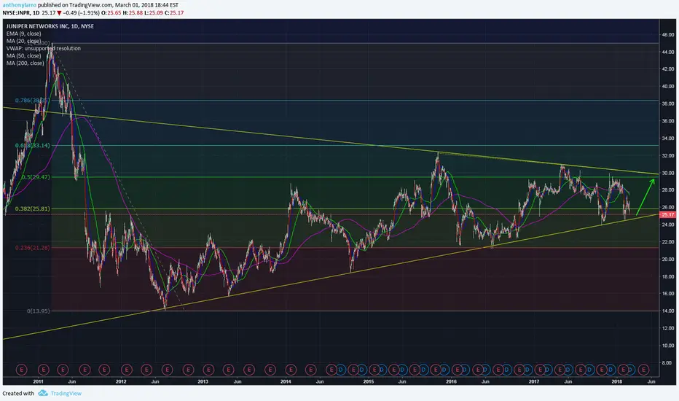The width and height of the screenshot is (679, 401).
Task: Select the MA (200, close) indicator legend
Action: (x=25, y=63)
